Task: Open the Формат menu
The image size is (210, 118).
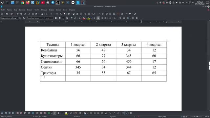Action: (30, 10)
